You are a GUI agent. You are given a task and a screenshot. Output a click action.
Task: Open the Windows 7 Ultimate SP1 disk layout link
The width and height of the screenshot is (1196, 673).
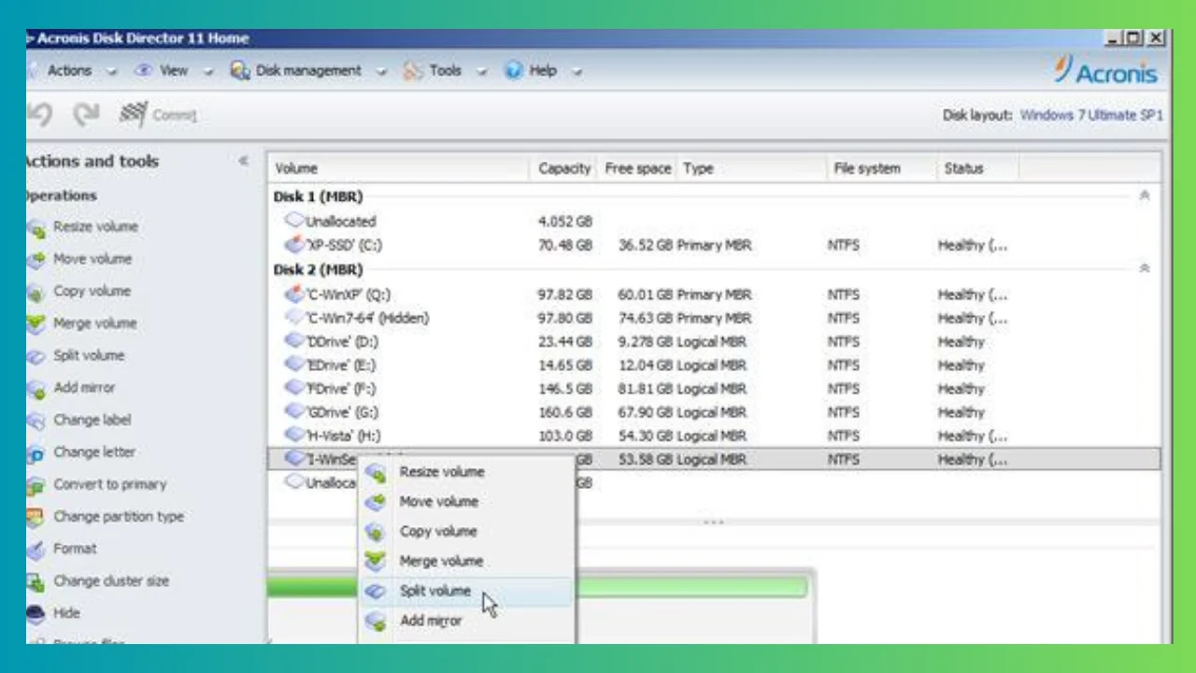[1091, 115]
